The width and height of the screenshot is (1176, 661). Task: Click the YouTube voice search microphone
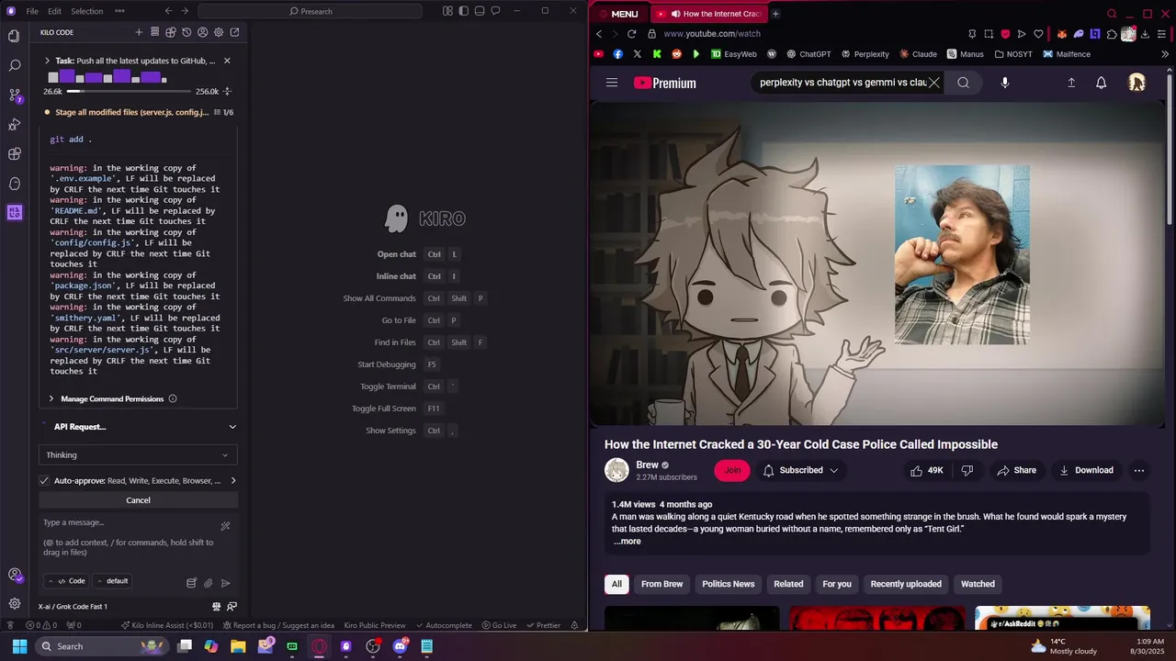point(1004,83)
